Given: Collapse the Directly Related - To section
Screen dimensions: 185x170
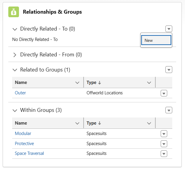Looking at the screenshot, I should click(15, 29).
